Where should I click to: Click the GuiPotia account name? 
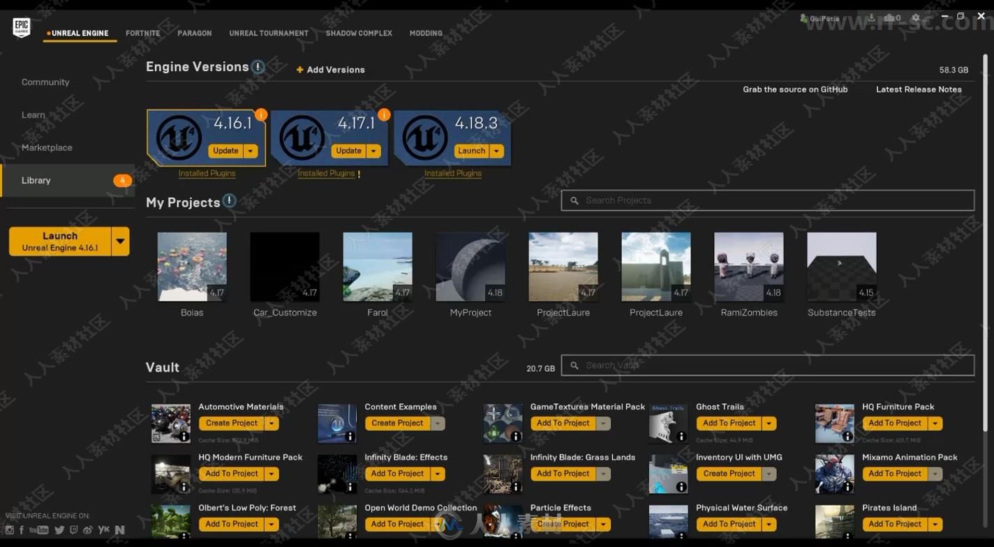point(824,18)
